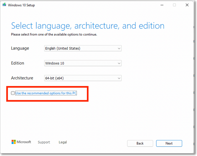This screenshot has width=197, height=156.
Task: Click the 'Language' field label
Action: coord(20,48)
